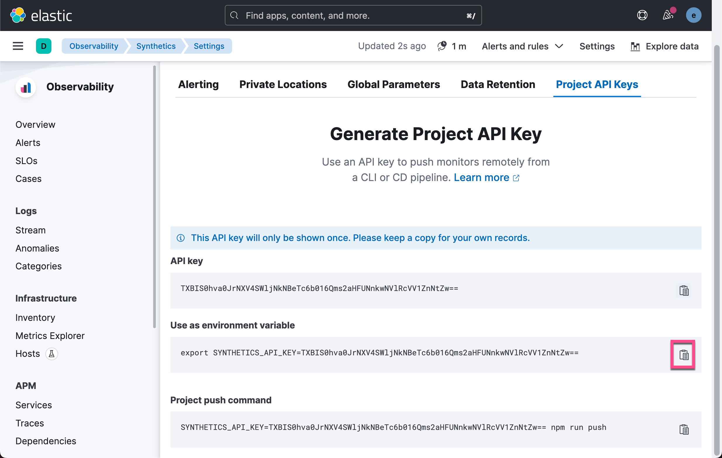
Task: Open Metrics Explorer in the sidebar
Action: tap(50, 336)
